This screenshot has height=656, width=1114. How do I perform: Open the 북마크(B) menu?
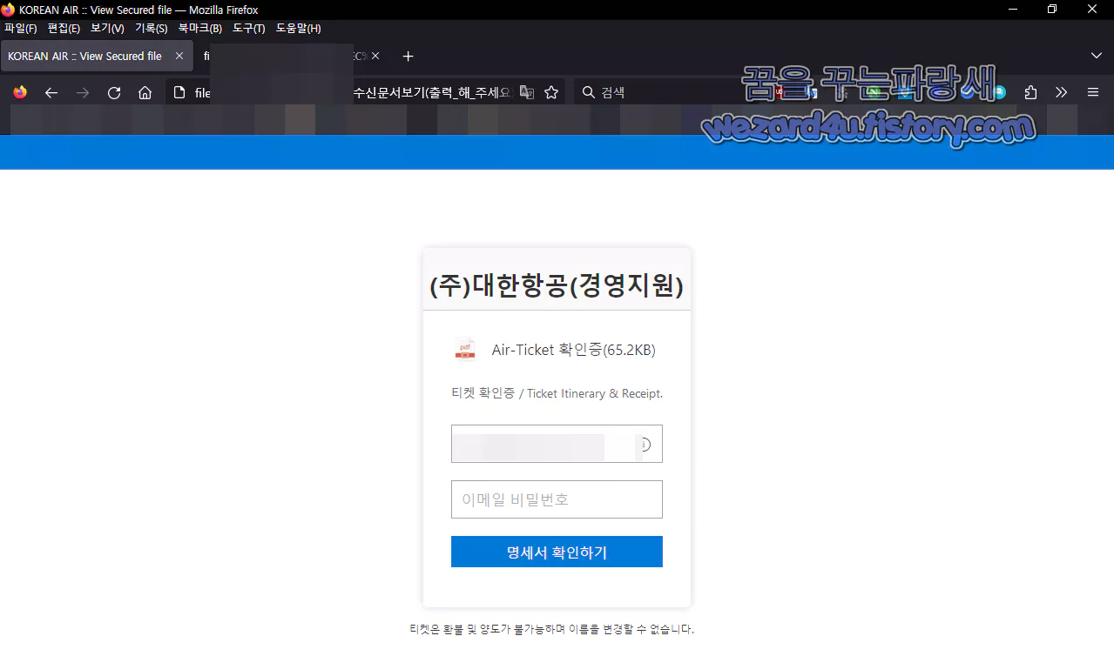pyautogui.click(x=200, y=28)
